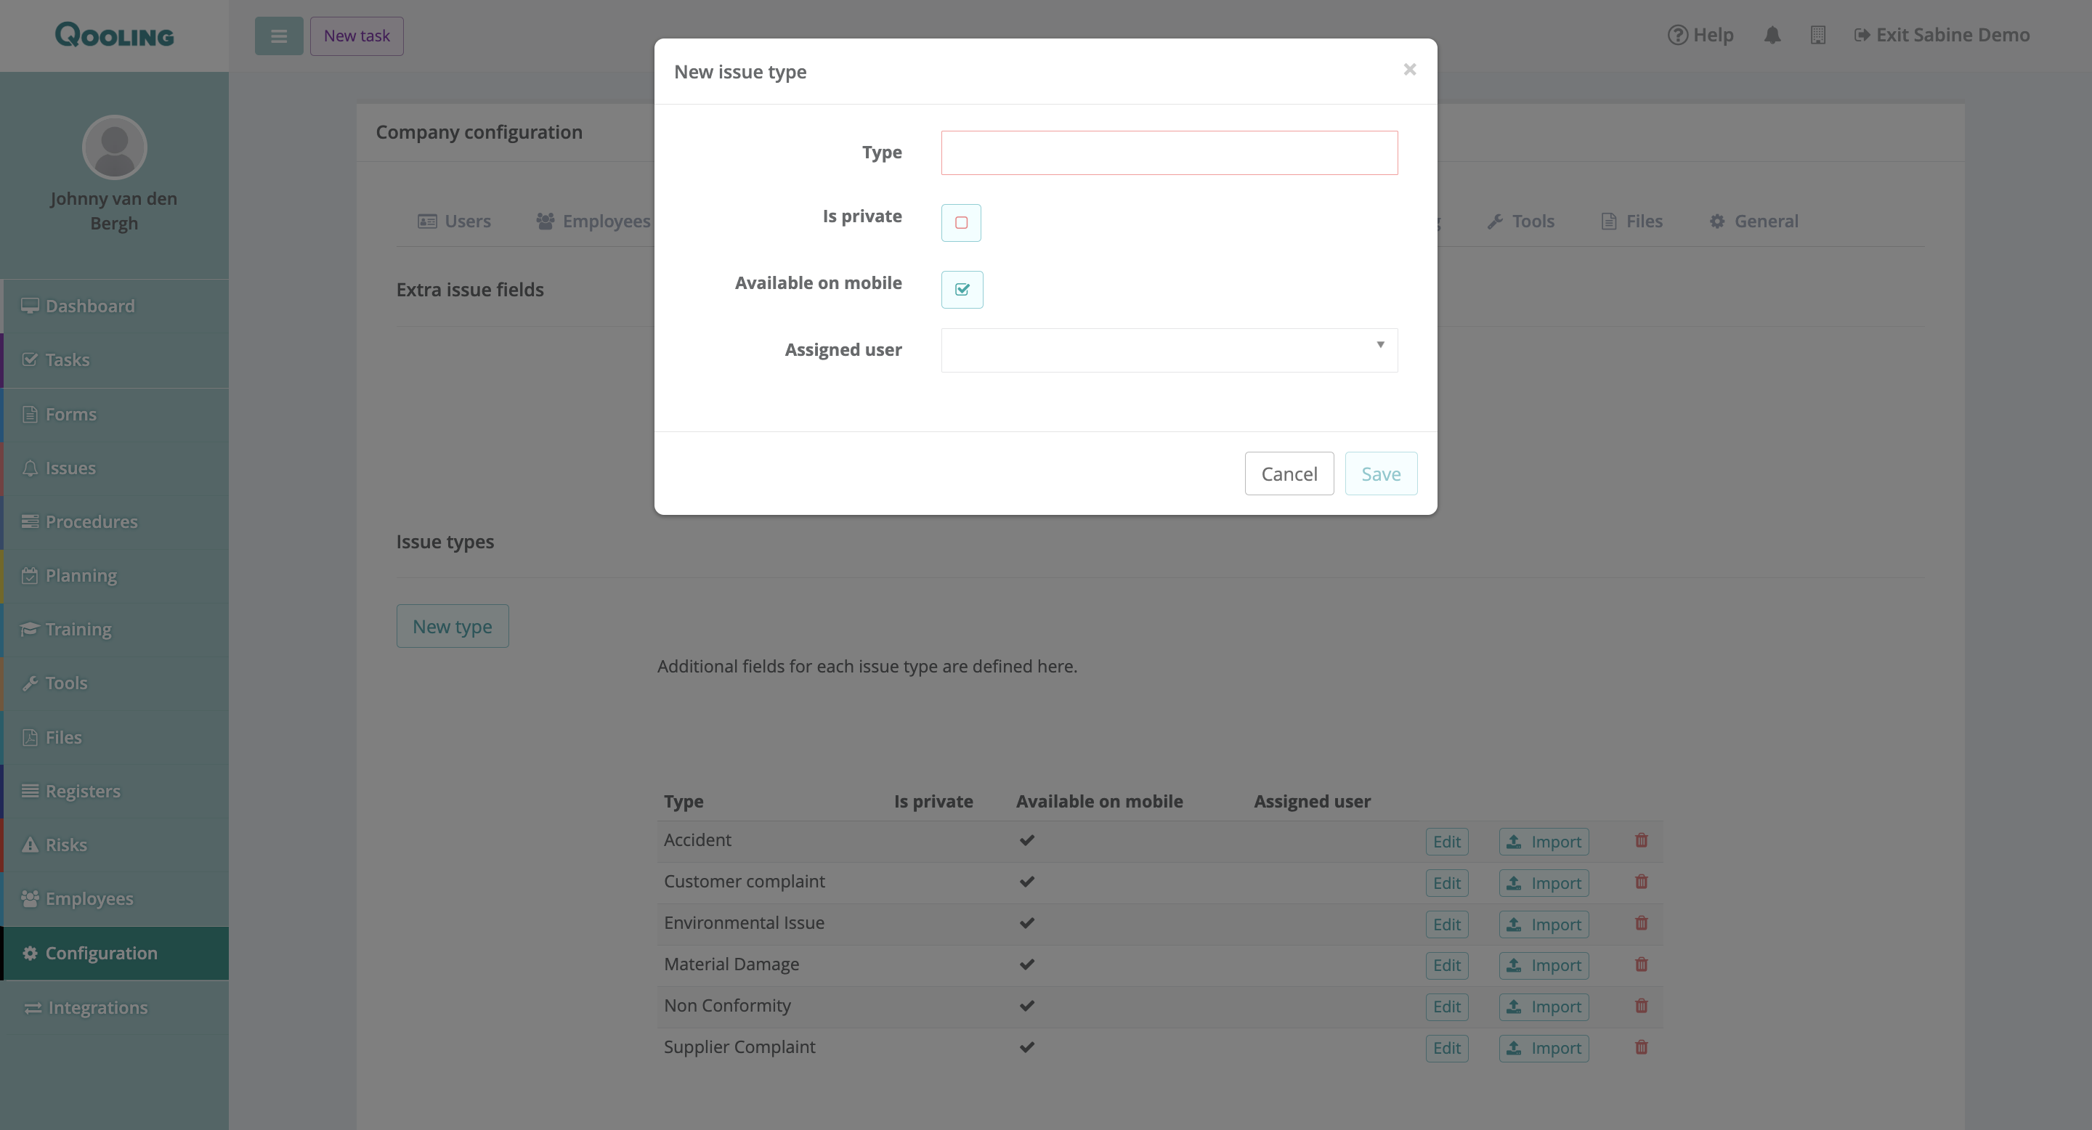Expand the Assigned user dropdown
This screenshot has height=1130, width=2092.
click(1169, 350)
